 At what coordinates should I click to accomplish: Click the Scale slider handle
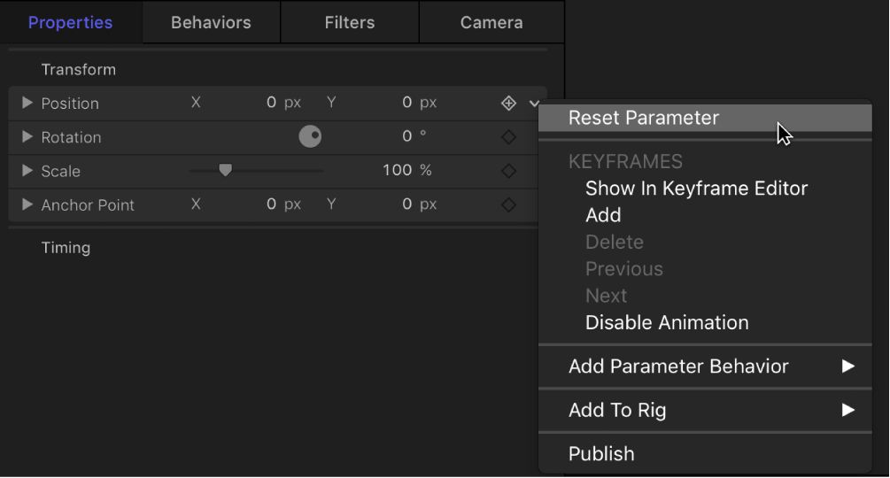pyautogui.click(x=225, y=170)
